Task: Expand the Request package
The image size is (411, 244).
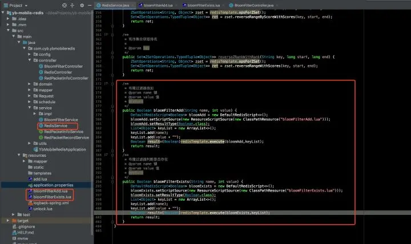Action: pyautogui.click(x=29, y=96)
